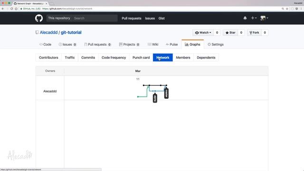Image resolution: width=304 pixels, height=171 pixels.
Task: Select the Graphs tab
Action: pyautogui.click(x=192, y=44)
